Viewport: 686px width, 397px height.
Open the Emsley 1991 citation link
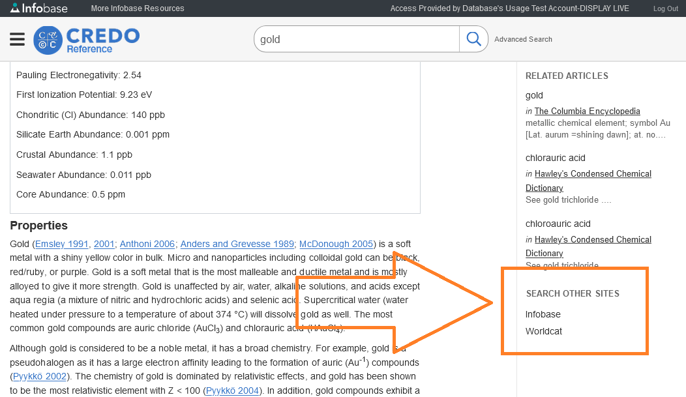(x=61, y=244)
